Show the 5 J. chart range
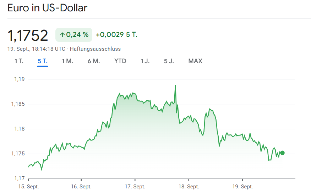Image resolution: width=311 pixels, height=193 pixels. click(169, 61)
